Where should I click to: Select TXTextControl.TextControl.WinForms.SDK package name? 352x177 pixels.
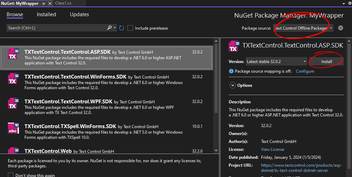click(75, 77)
